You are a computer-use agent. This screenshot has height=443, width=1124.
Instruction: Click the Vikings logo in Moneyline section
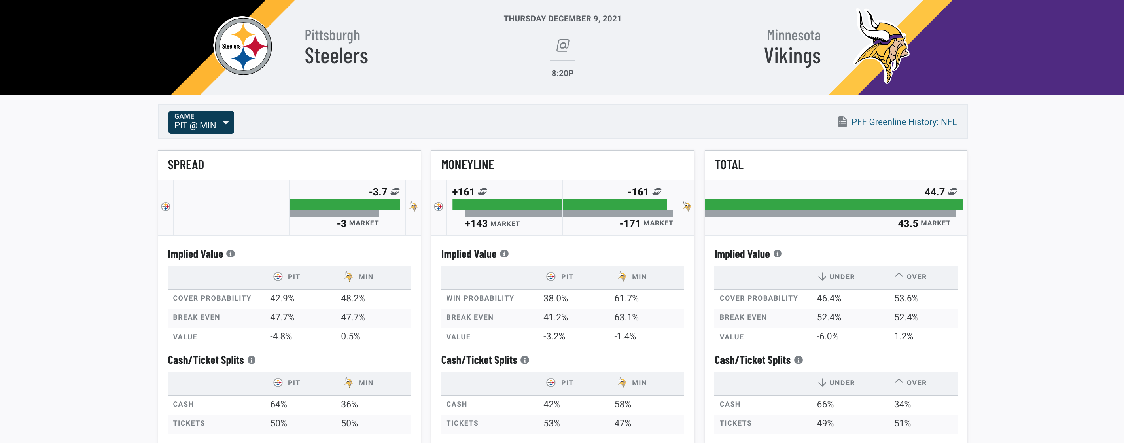(x=685, y=207)
